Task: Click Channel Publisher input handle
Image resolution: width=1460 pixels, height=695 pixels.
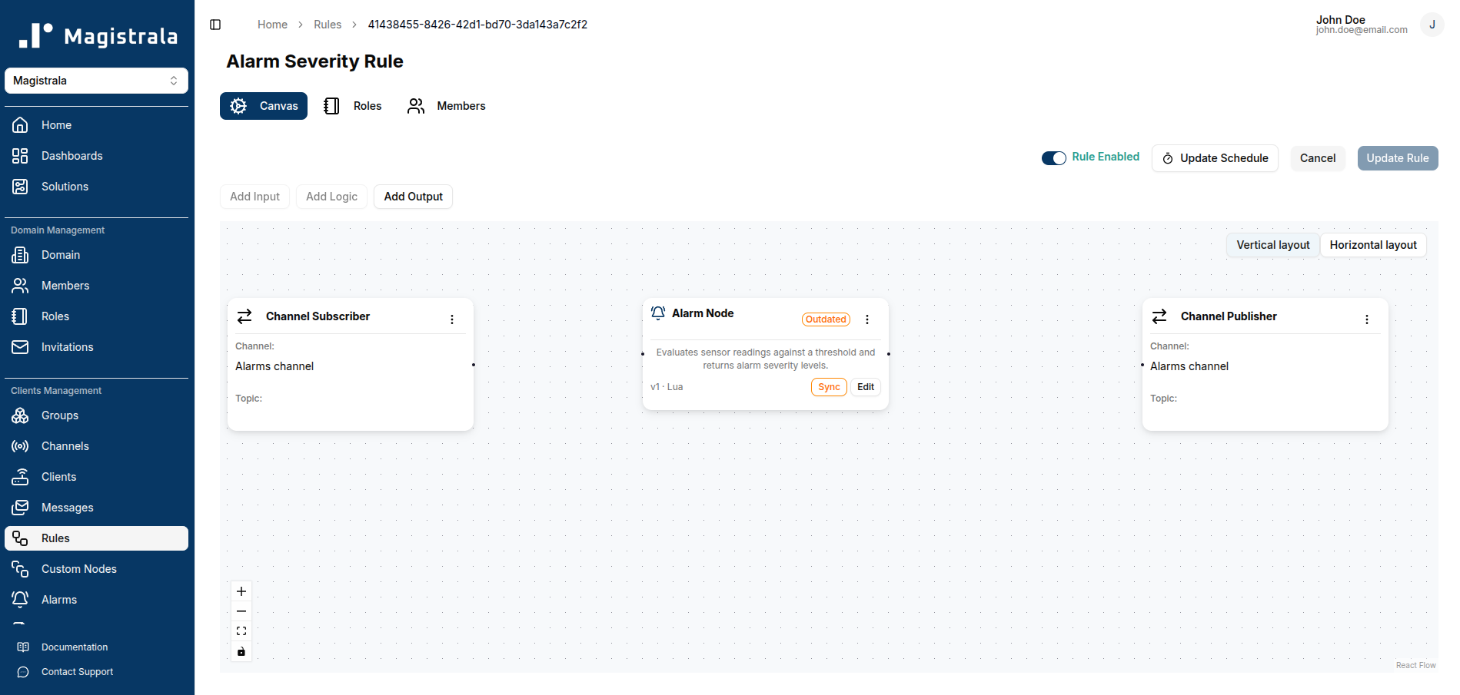Action: pyautogui.click(x=1142, y=365)
